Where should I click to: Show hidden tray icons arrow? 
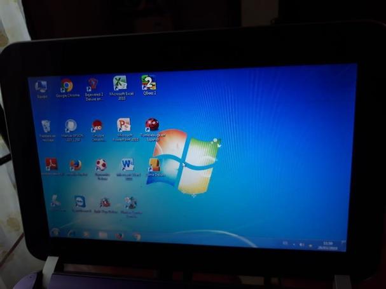tap(294, 245)
